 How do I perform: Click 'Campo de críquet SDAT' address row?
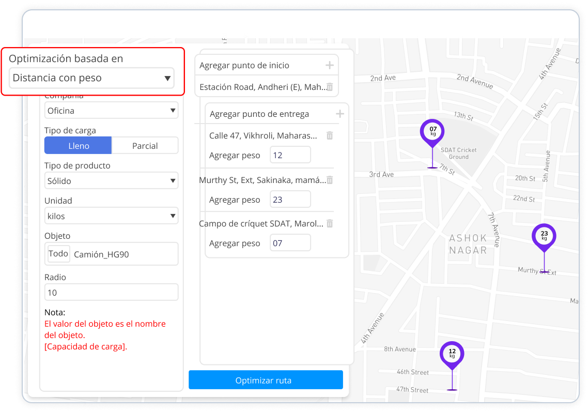point(261,224)
